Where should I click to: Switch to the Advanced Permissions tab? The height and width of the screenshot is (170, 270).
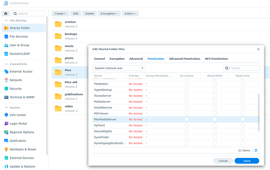point(185,59)
